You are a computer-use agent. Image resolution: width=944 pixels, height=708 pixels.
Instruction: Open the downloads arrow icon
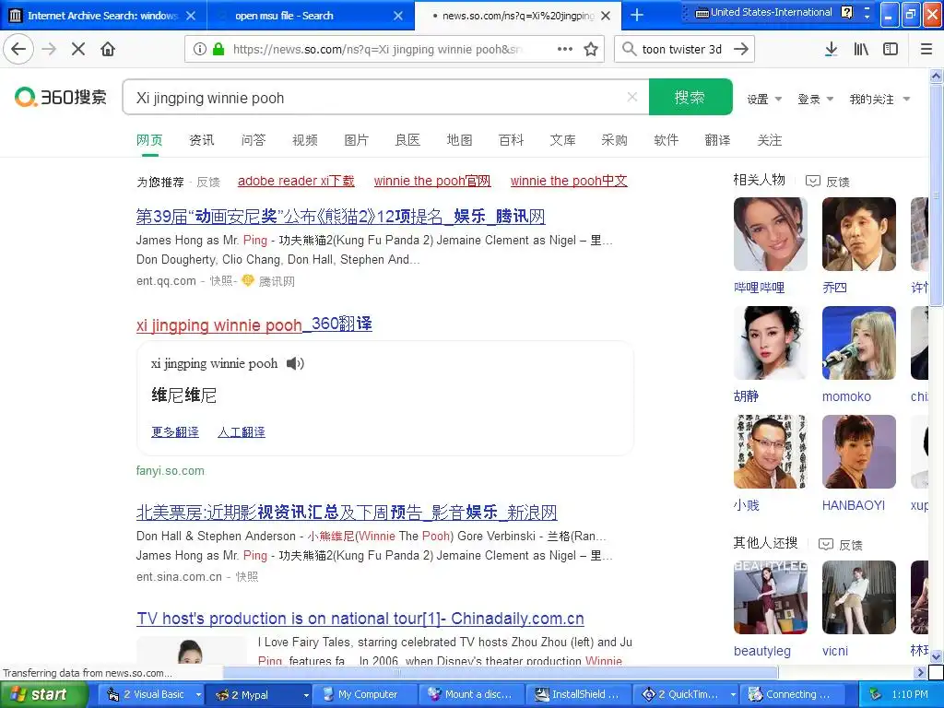point(831,50)
